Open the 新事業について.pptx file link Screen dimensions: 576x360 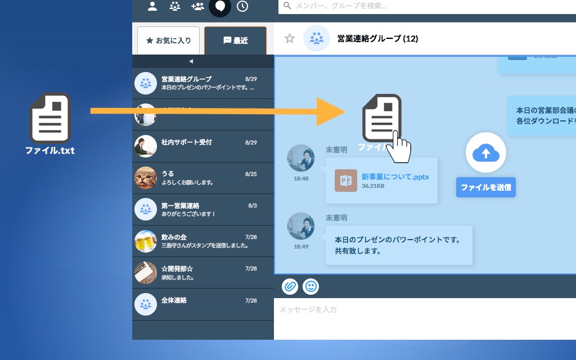coord(395,177)
